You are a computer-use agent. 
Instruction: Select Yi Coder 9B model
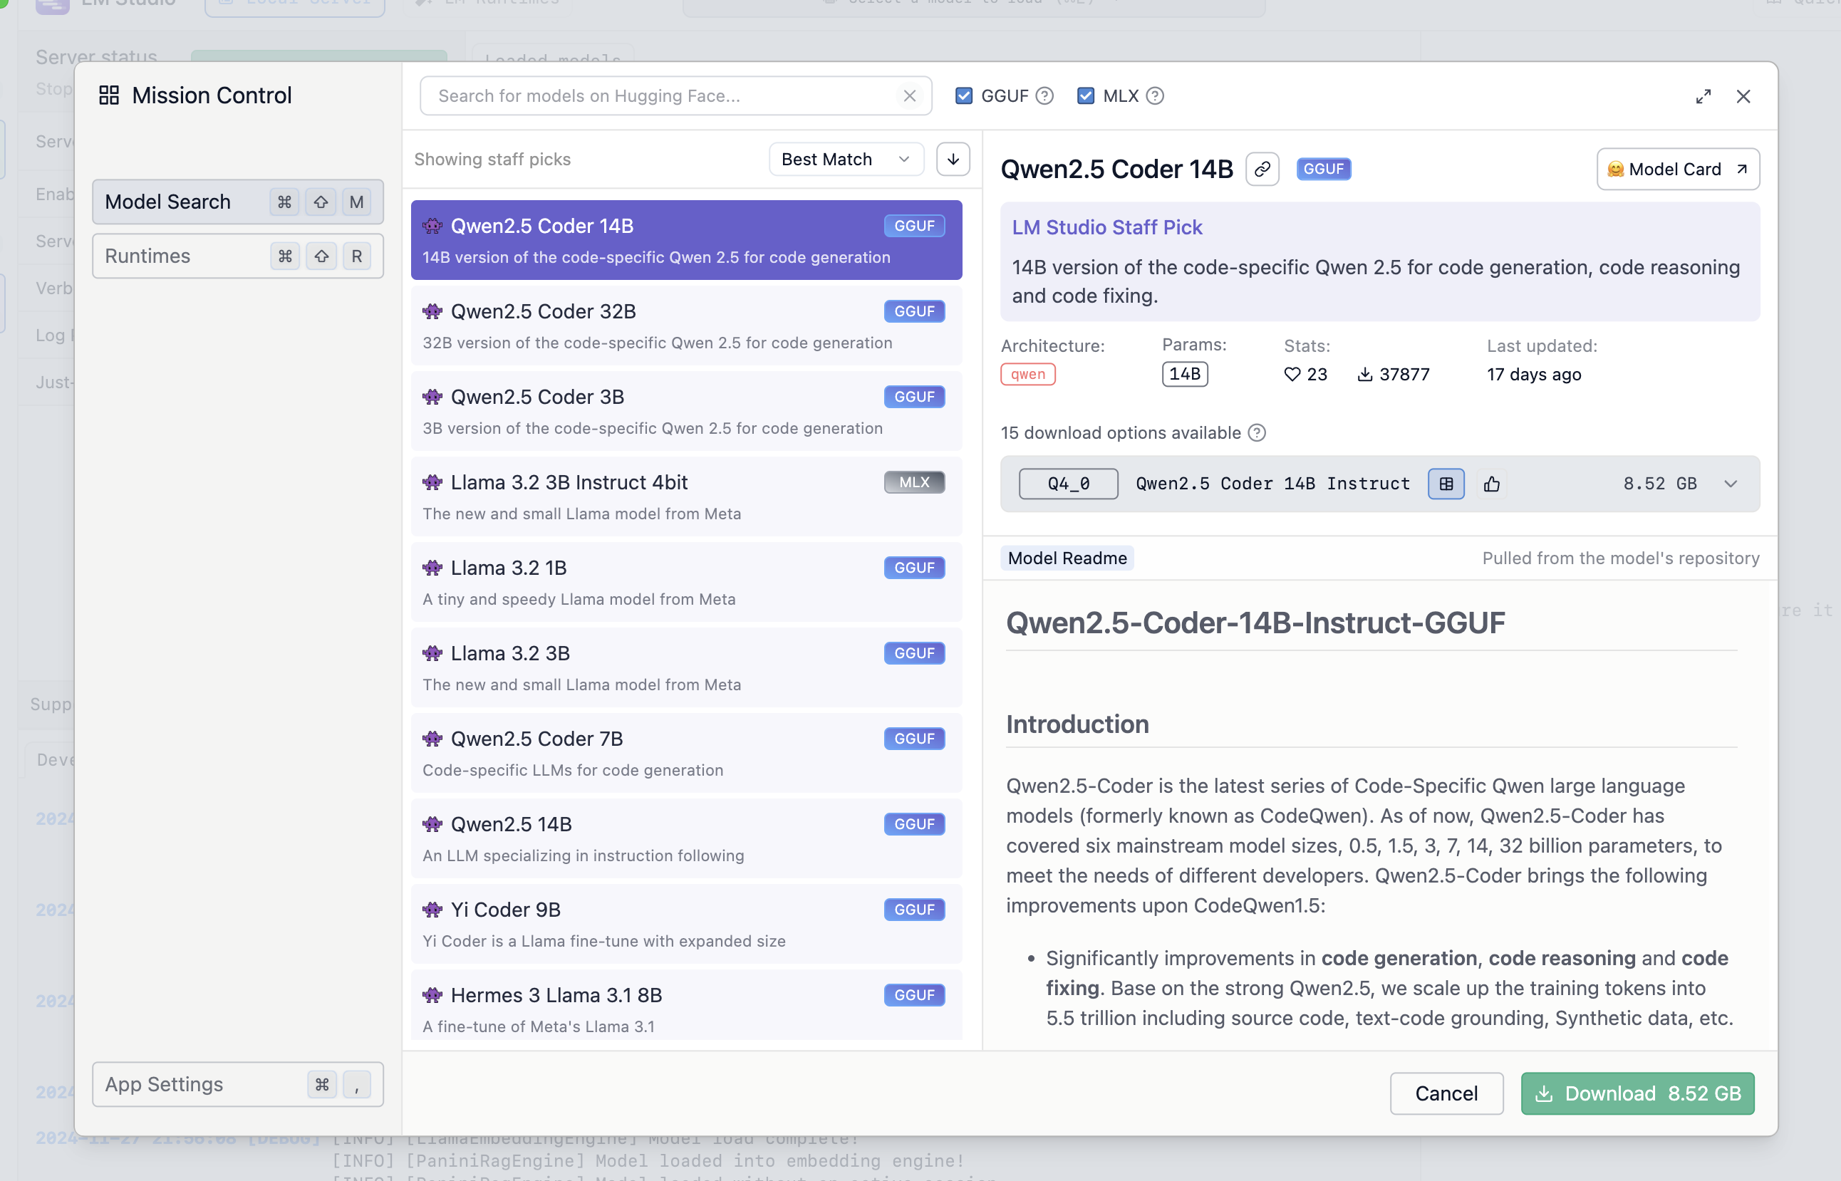point(687,924)
